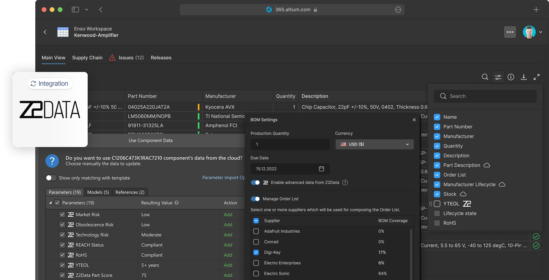Open the Currency USD dropdown
The width and height of the screenshot is (549, 280).
[x=374, y=144]
